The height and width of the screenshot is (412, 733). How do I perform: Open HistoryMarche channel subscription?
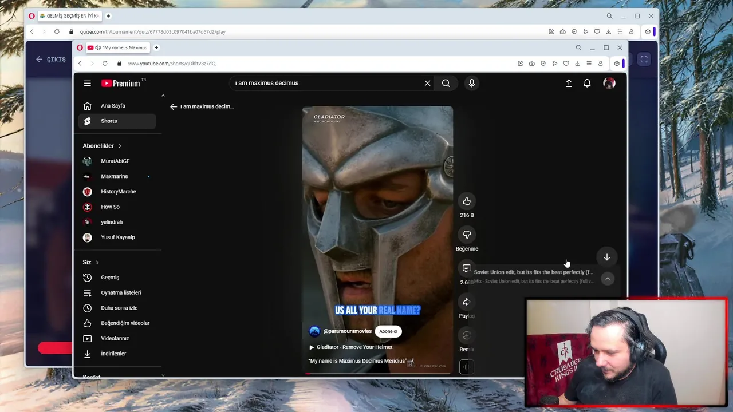point(117,192)
